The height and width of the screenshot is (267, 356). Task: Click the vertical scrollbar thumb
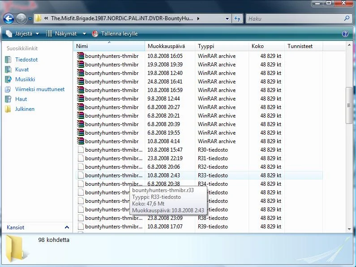[x=349, y=105]
